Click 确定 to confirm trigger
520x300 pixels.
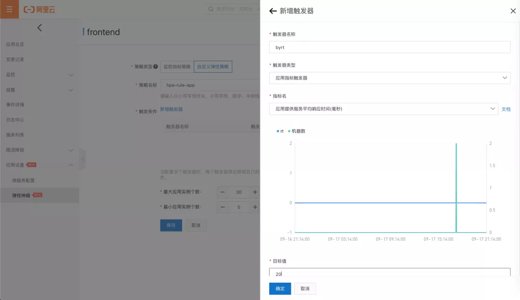[280, 289]
